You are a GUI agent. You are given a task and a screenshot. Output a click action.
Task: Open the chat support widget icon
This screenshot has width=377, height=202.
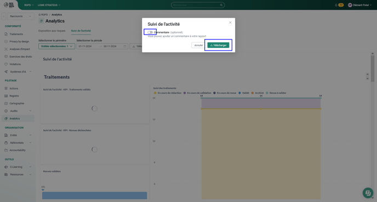(x=368, y=193)
